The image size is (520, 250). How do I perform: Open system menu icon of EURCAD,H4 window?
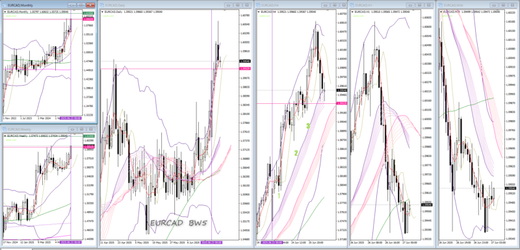(x=258, y=5)
